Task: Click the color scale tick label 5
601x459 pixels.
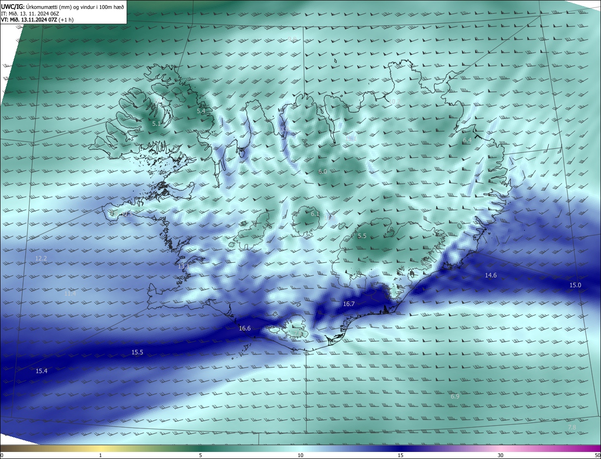Action: tap(200, 455)
